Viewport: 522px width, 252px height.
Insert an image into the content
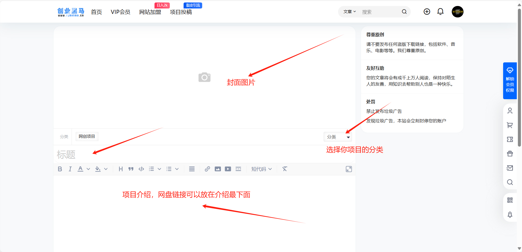pos(217,169)
